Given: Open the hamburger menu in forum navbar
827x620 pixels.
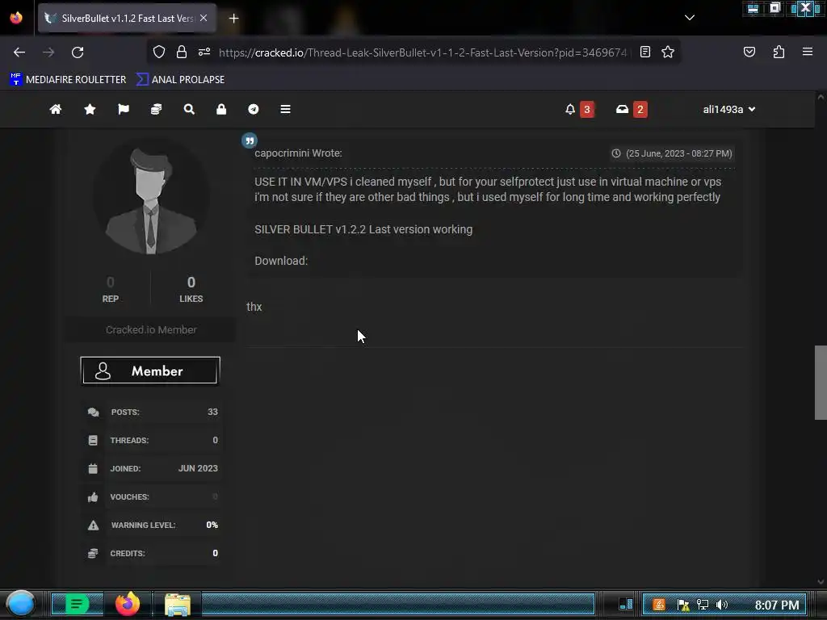Looking at the screenshot, I should point(285,109).
